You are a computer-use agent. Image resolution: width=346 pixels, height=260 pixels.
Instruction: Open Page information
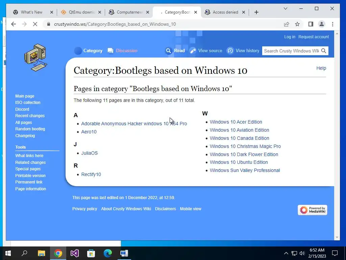(30, 189)
